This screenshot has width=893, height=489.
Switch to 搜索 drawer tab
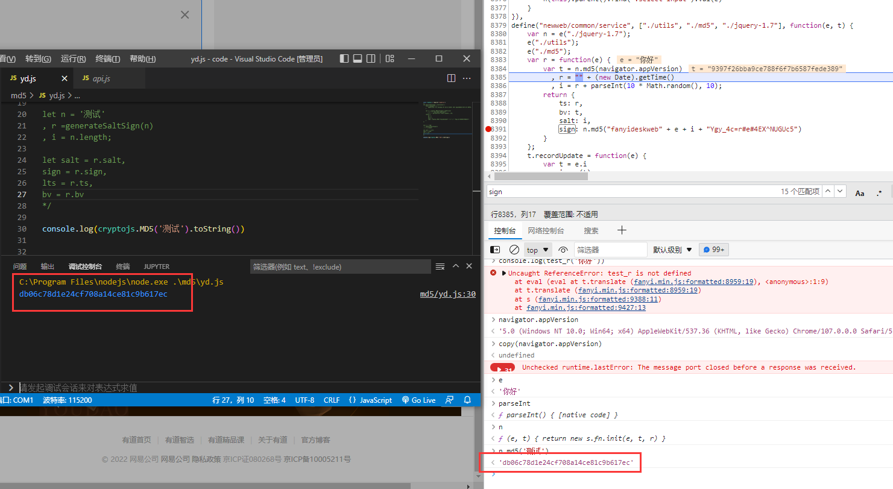pyautogui.click(x=591, y=230)
